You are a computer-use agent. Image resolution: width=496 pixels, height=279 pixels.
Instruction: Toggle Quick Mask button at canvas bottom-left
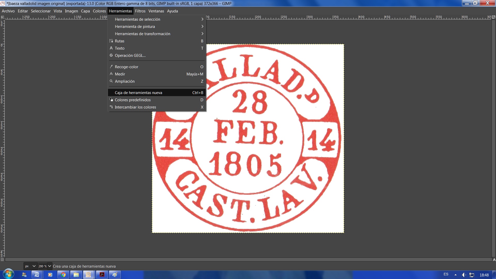[2, 259]
